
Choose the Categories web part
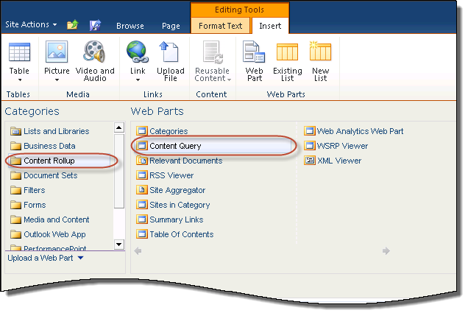(162, 131)
